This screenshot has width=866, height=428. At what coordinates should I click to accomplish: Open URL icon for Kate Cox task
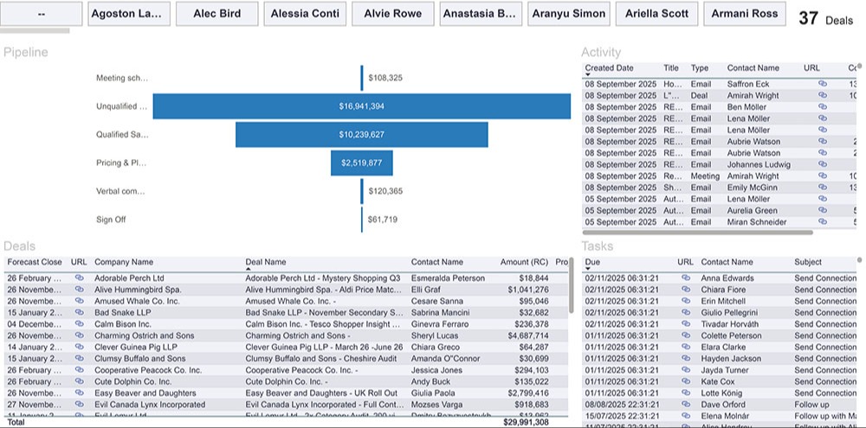coord(685,381)
